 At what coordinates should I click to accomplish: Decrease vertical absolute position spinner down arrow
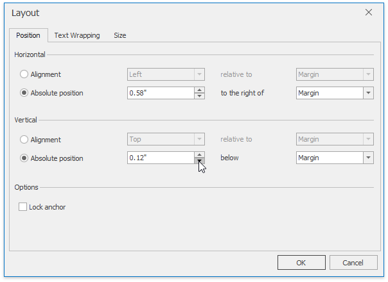point(200,161)
